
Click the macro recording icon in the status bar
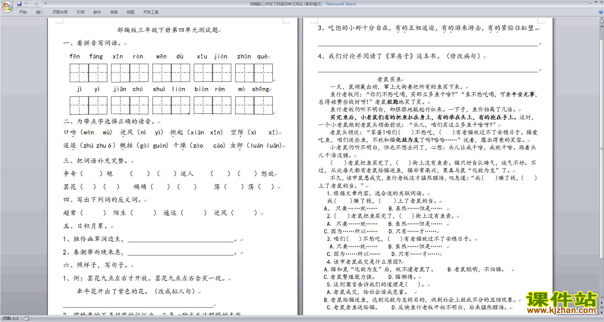(x=26, y=319)
